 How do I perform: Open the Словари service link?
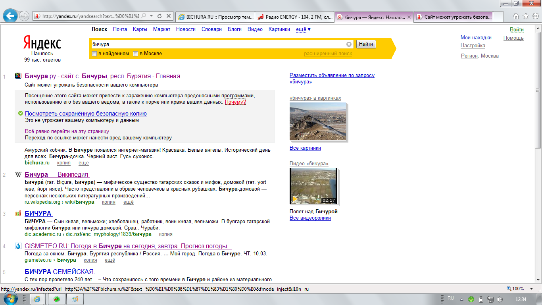pos(211,29)
